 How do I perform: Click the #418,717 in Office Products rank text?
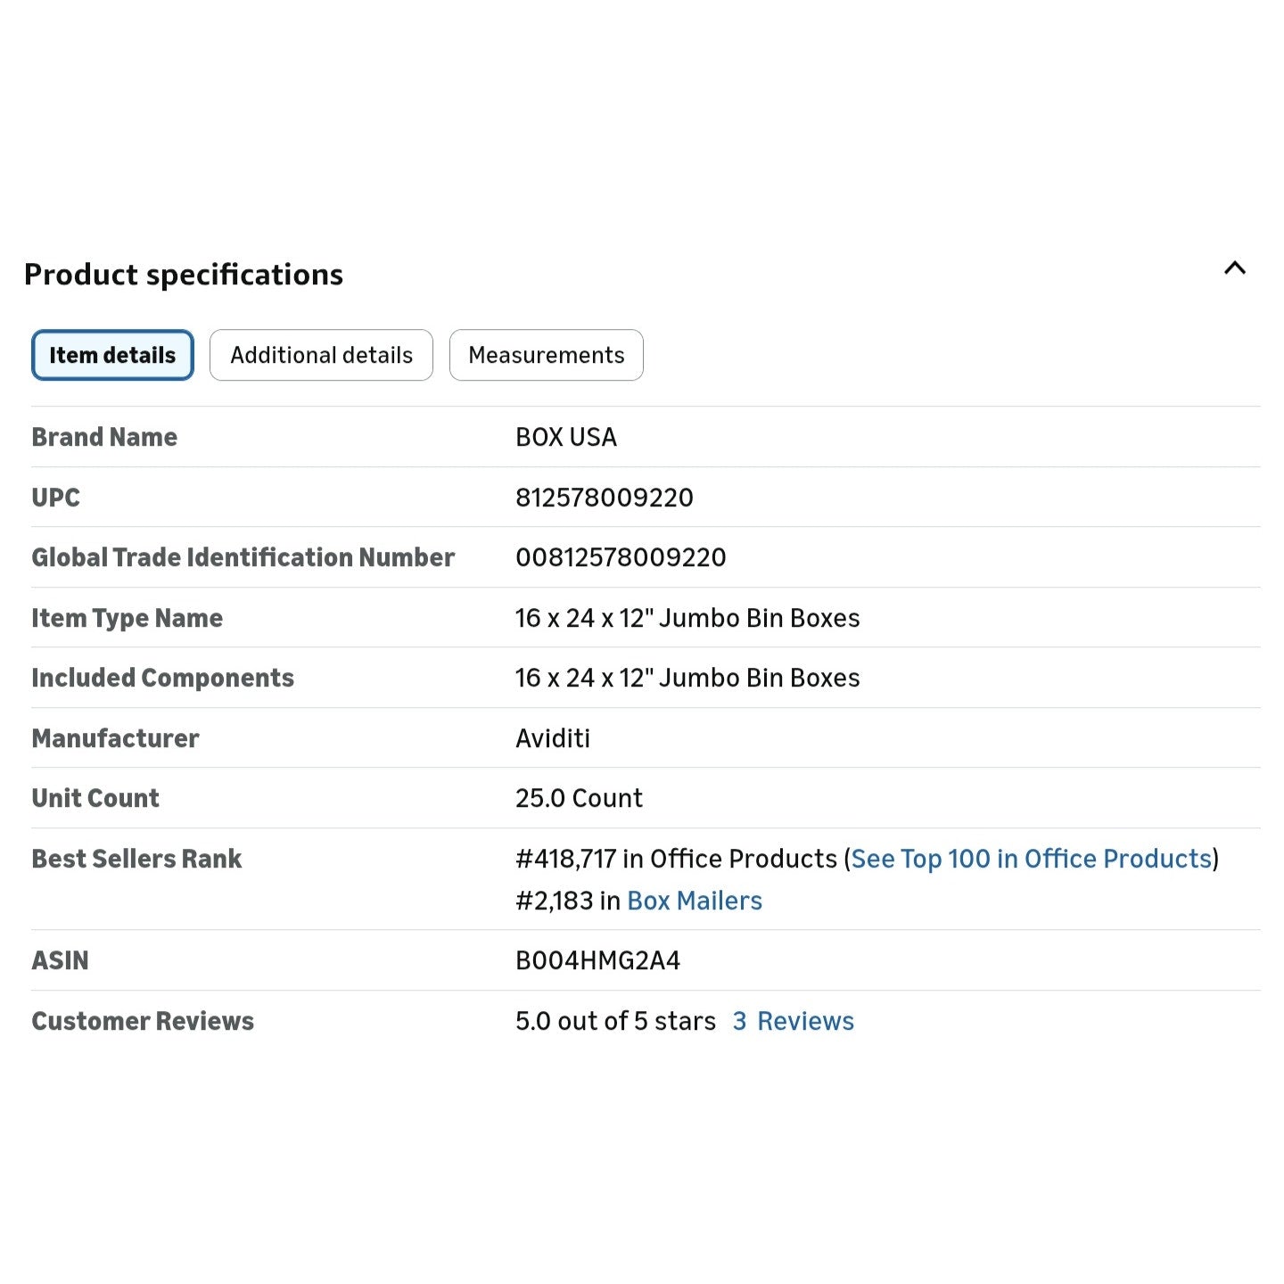point(676,859)
